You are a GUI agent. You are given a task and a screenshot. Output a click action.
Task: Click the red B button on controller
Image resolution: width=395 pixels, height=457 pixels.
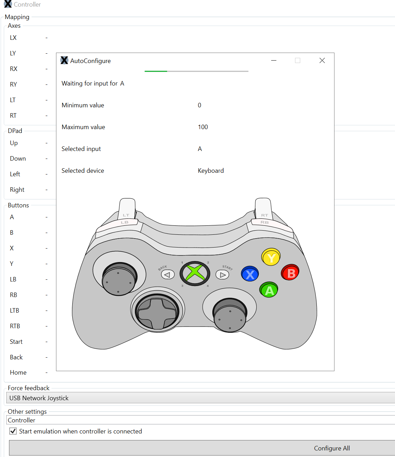click(290, 272)
